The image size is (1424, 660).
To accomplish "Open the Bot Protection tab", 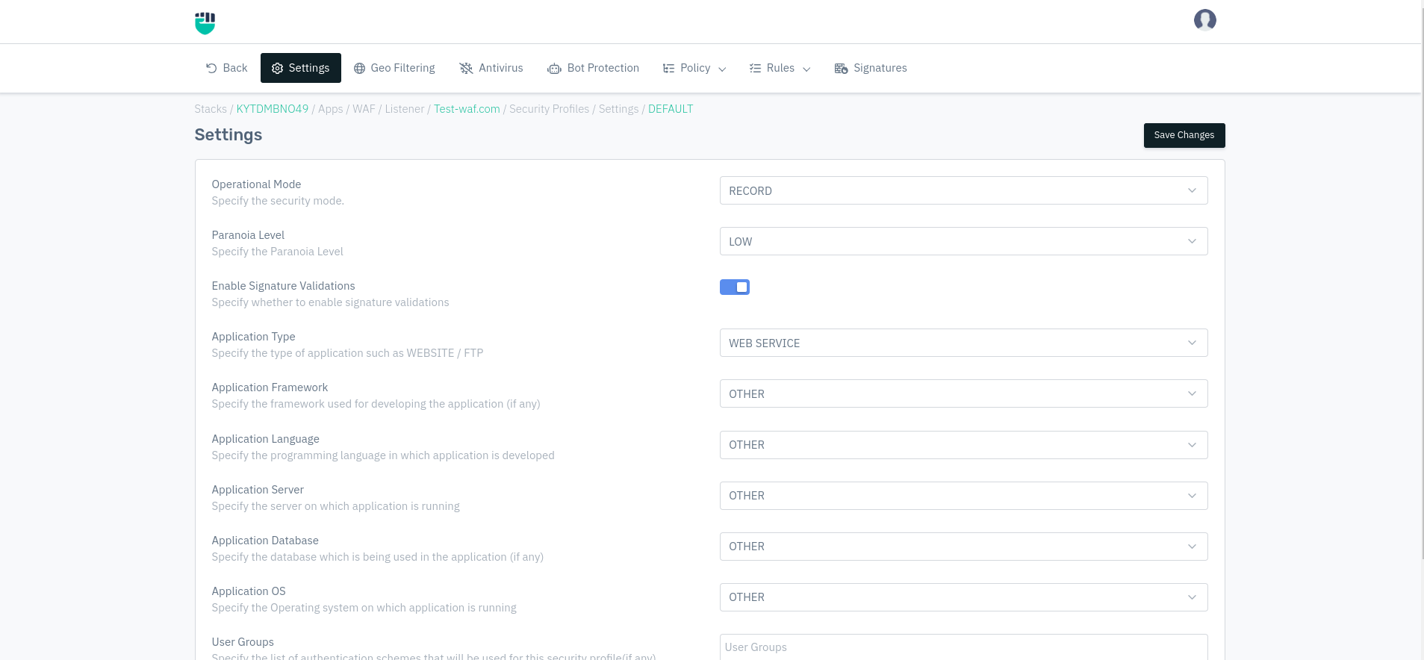I will tap(594, 68).
